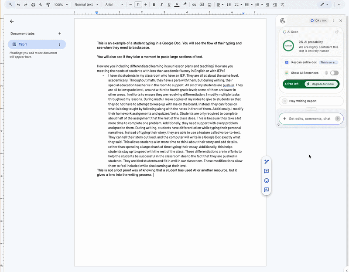Click Play Writing Report button
The width and height of the screenshot is (349, 272).
click(x=311, y=101)
